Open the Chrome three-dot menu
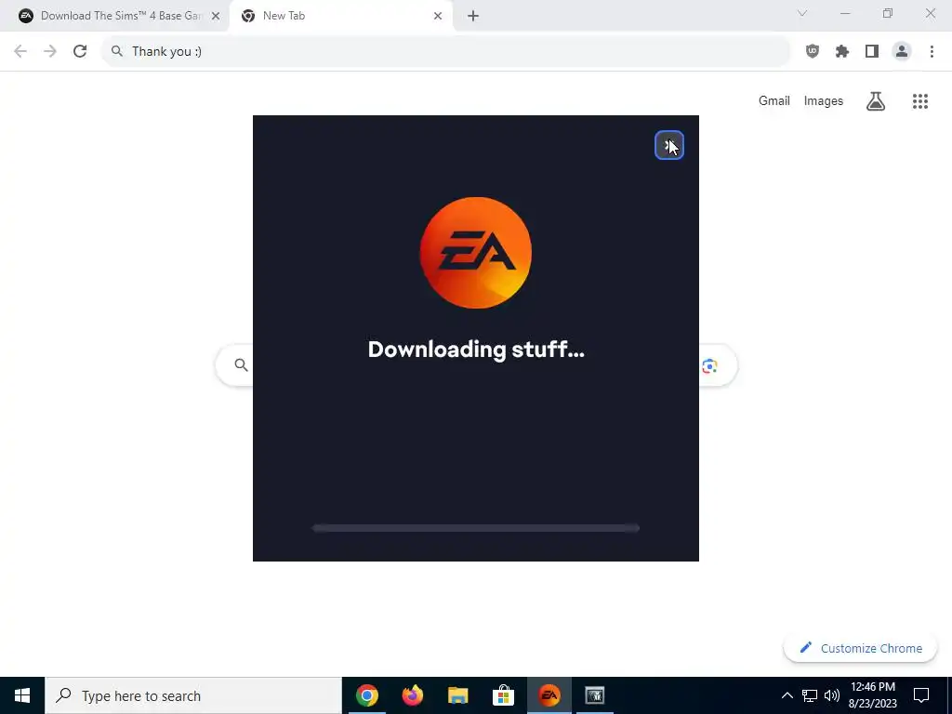Viewport: 952px width, 714px height. tap(932, 51)
